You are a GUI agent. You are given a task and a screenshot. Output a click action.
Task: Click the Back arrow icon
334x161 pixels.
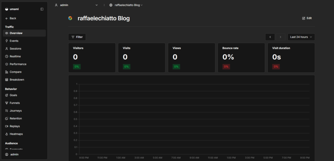[x=7, y=18]
